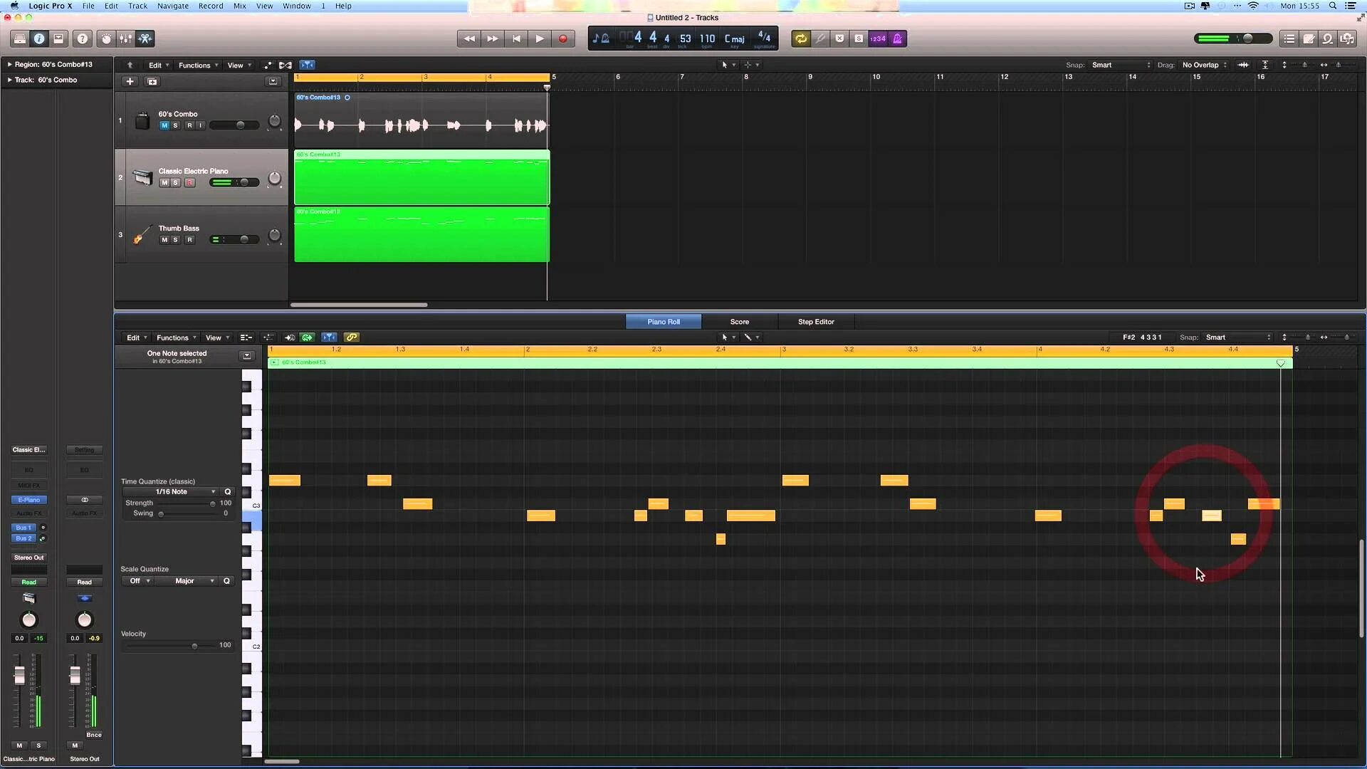Open the Navigate menu

tap(173, 6)
